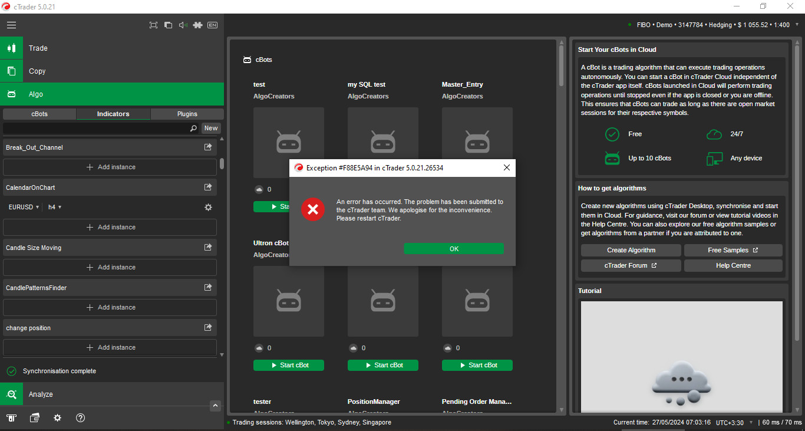Select the Indicators tab
Screen dimensions: 805x431
[113, 114]
